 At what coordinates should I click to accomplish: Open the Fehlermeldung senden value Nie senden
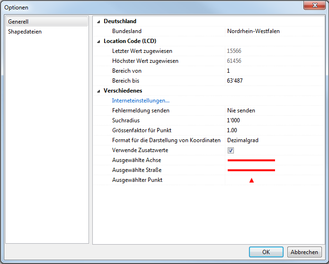241,111
